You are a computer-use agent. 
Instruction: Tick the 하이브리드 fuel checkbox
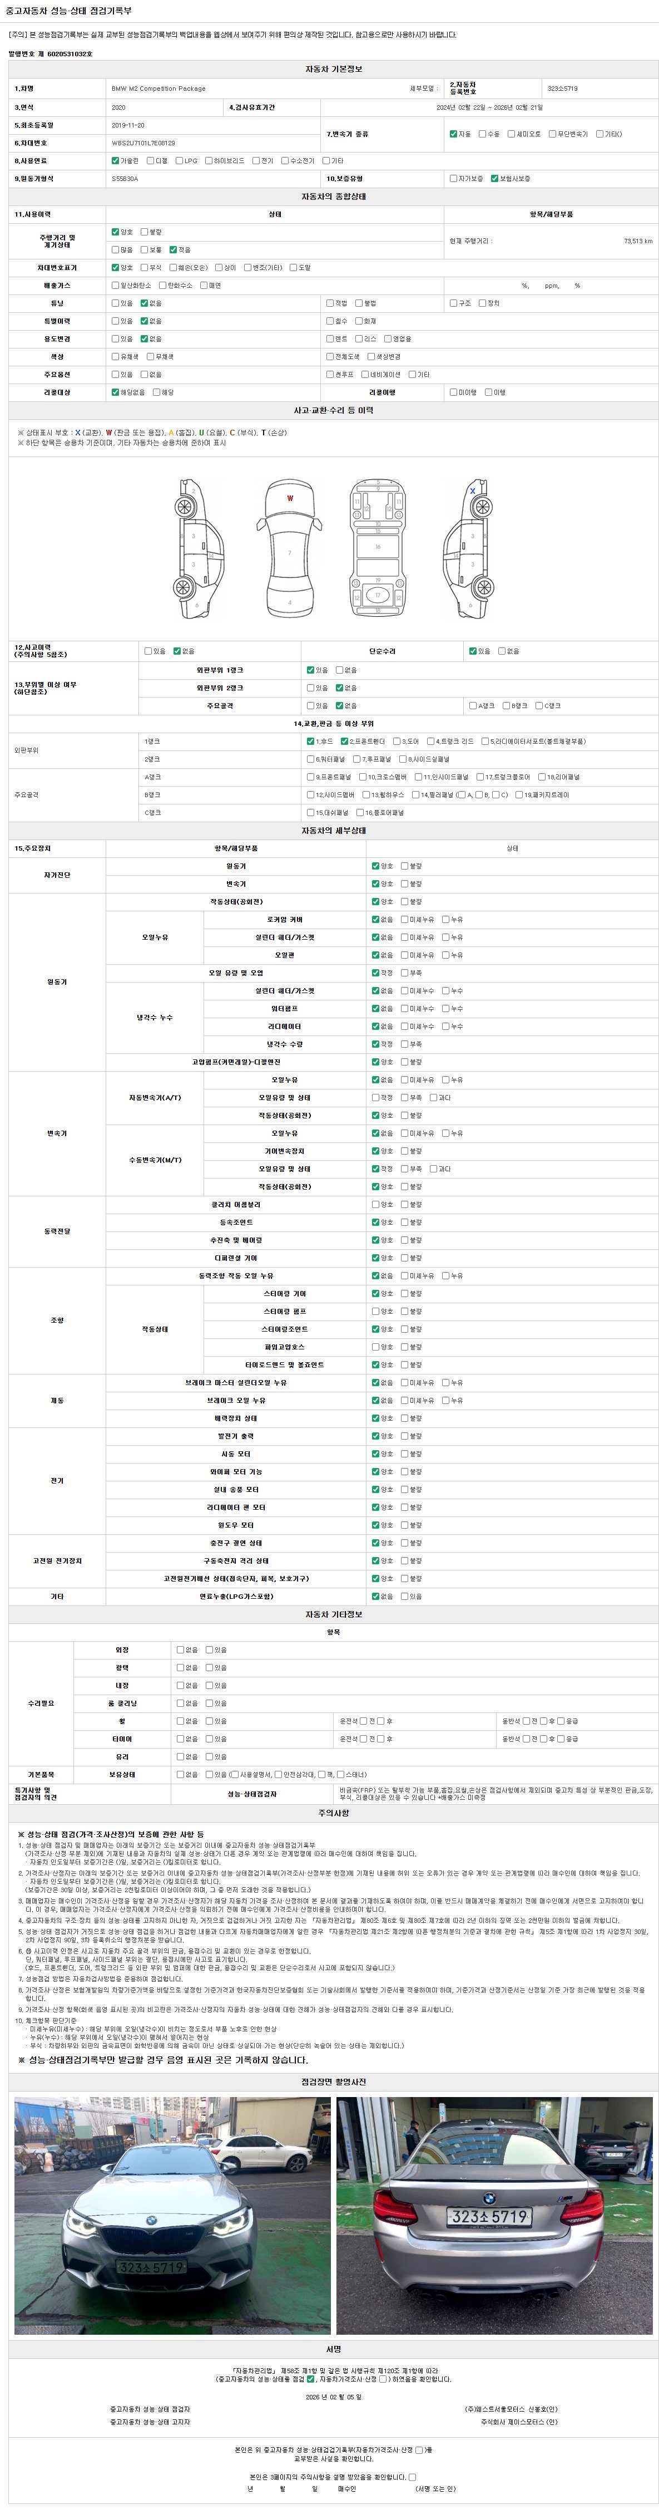coord(209,161)
